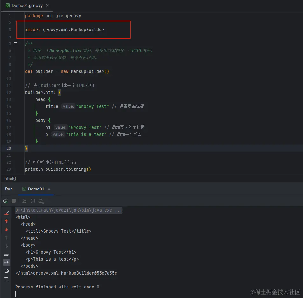This screenshot has width=303, height=298.
Task: Click the <title>Groovy Test</title> console line
Action: coord(58,231)
